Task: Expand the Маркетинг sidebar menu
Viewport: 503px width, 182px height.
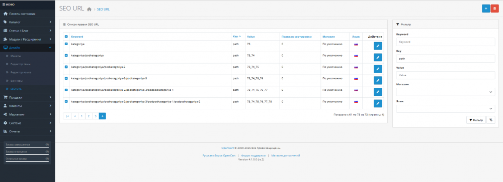Action: coord(28,114)
